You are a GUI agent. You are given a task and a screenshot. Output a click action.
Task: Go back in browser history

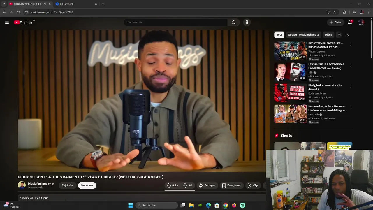click(x=4, y=12)
